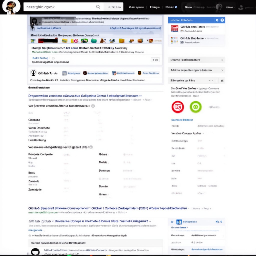Open the 'Seeraote 3eftierot' link
Screen dimensions: 256x256
182,120
